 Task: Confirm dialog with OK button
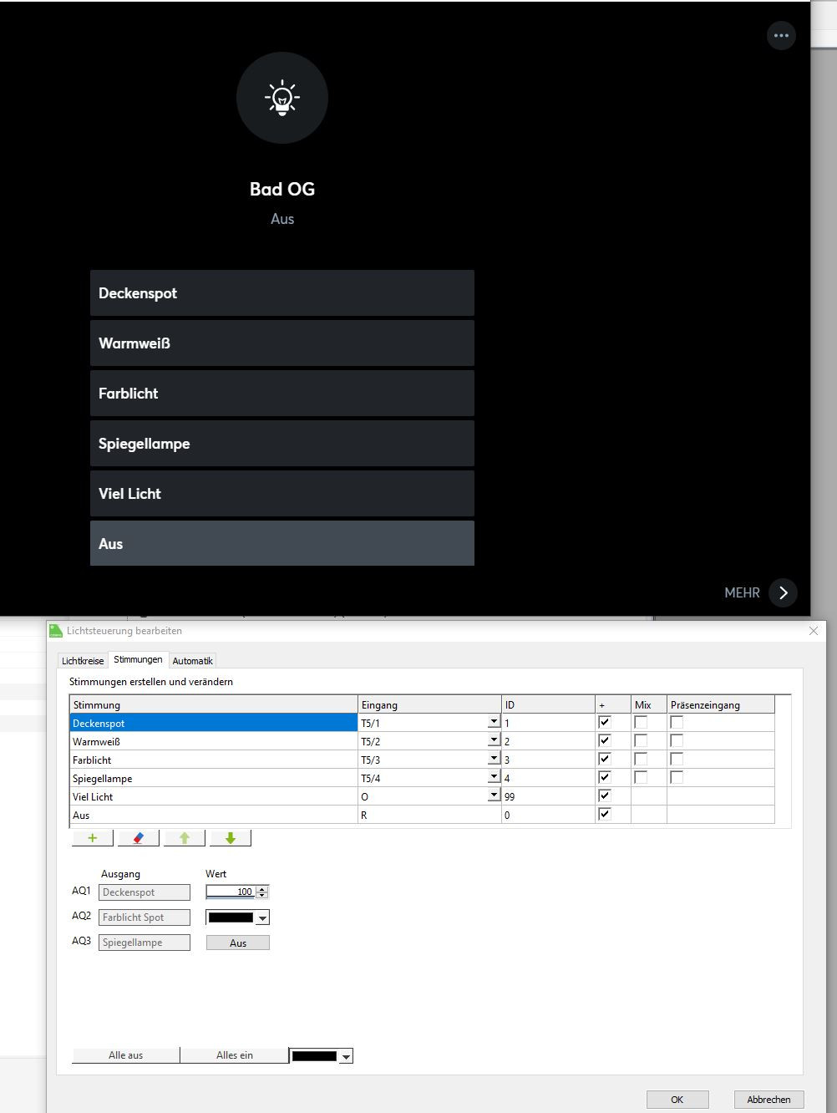click(677, 1100)
